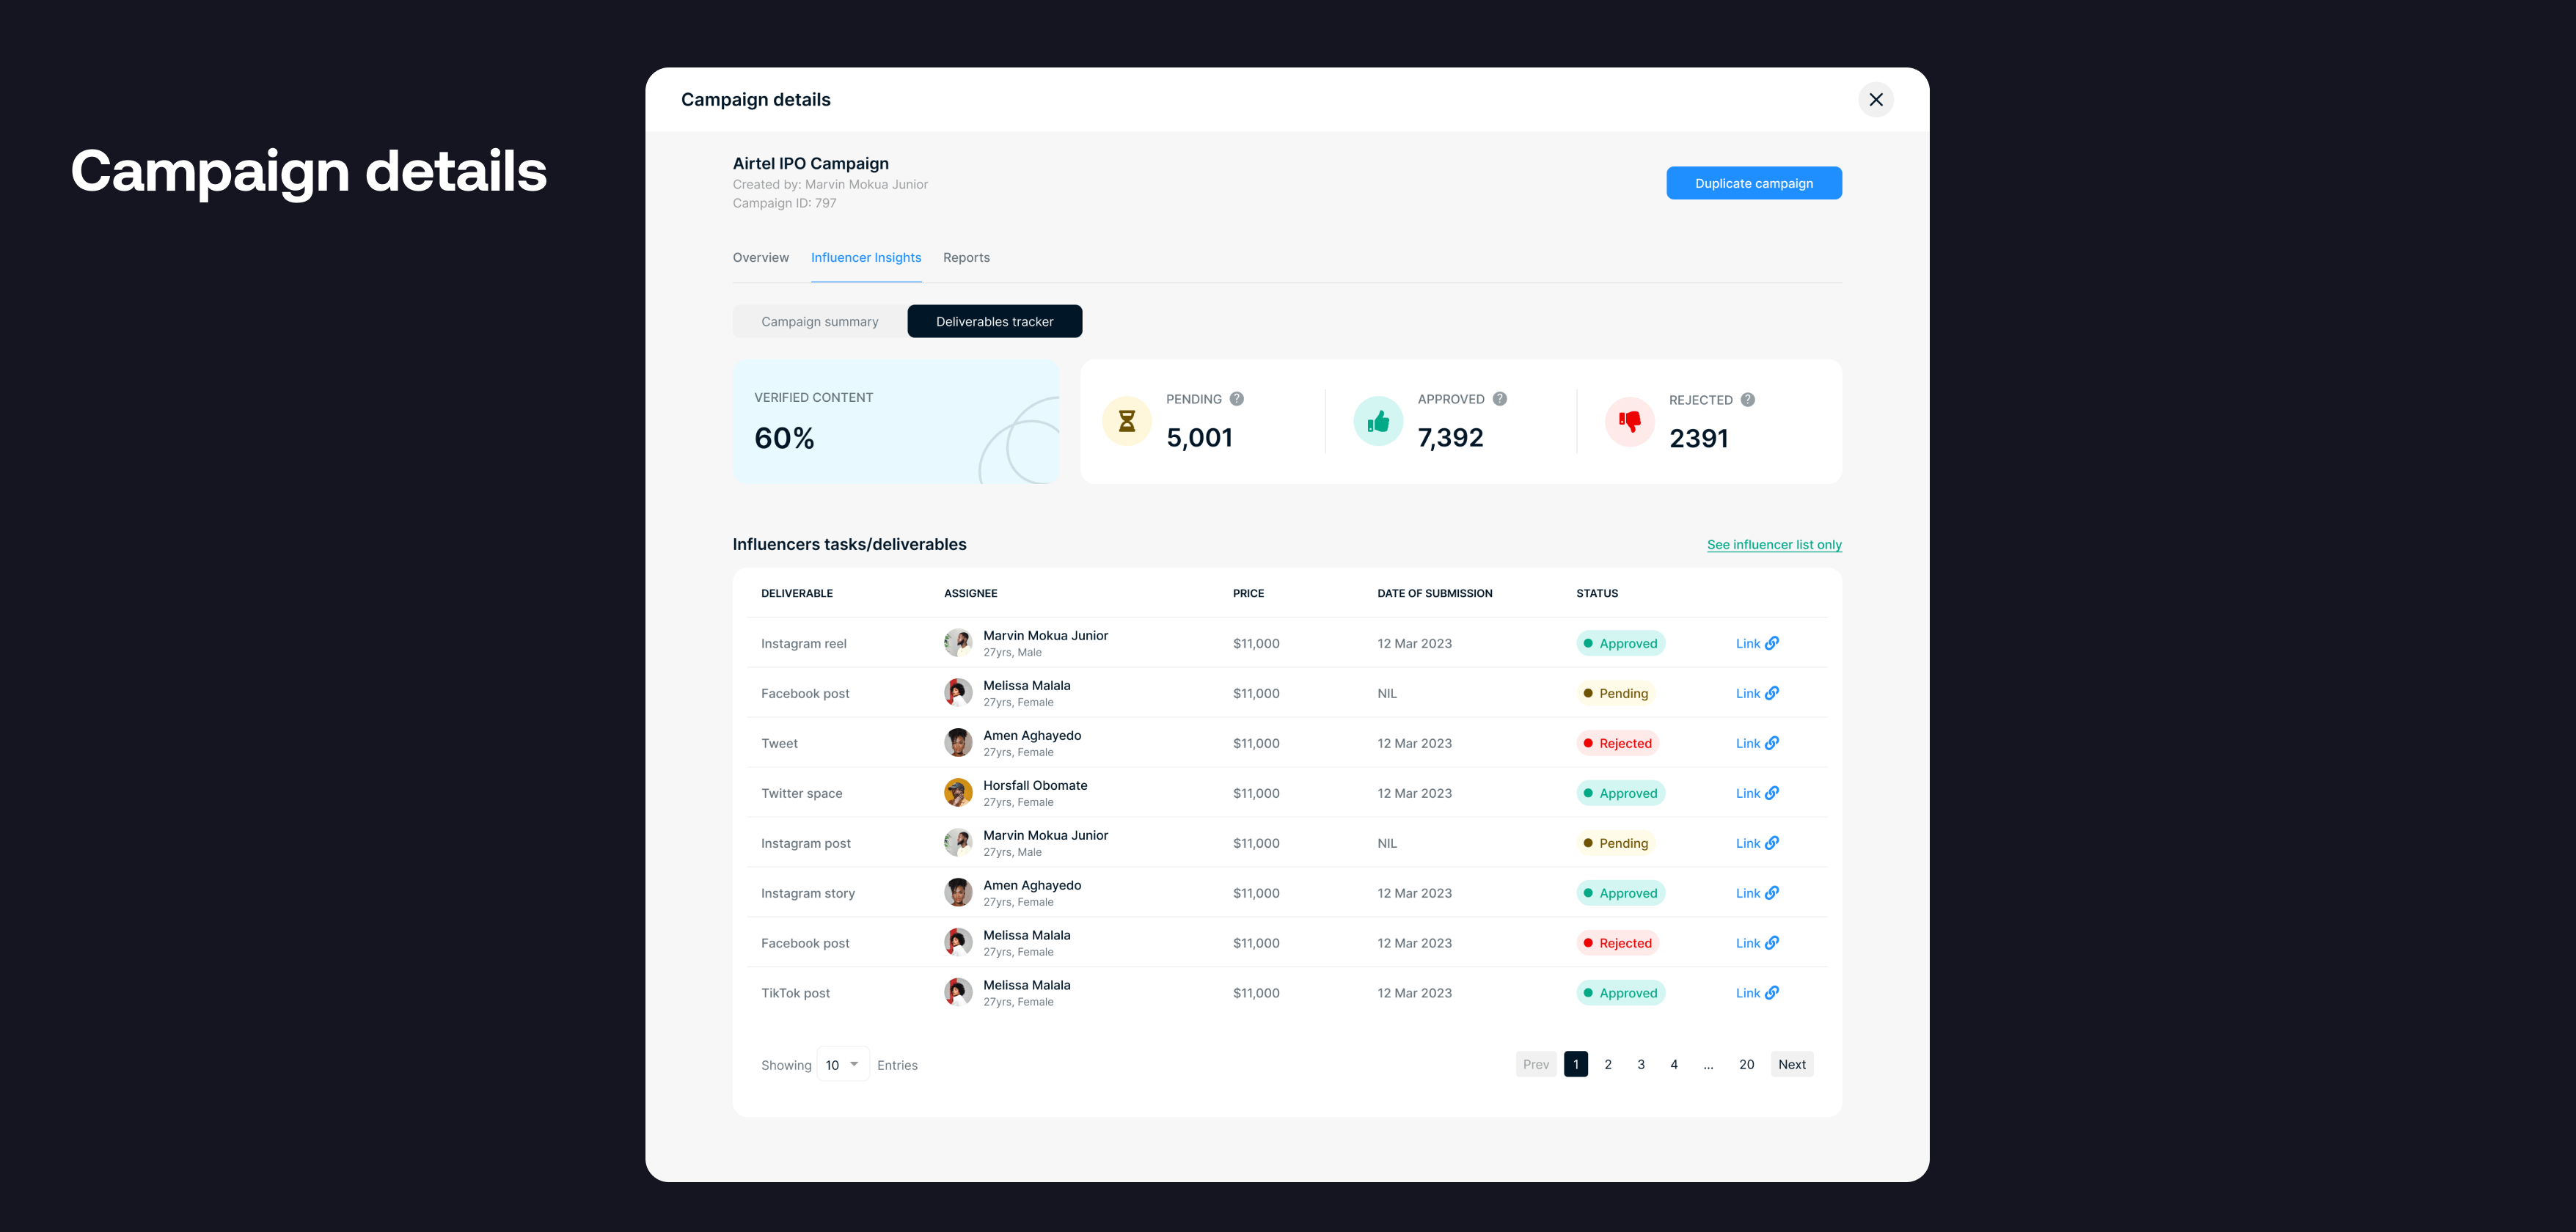Click the Duplicate campaign button
This screenshot has width=2576, height=1232.
[x=1753, y=183]
